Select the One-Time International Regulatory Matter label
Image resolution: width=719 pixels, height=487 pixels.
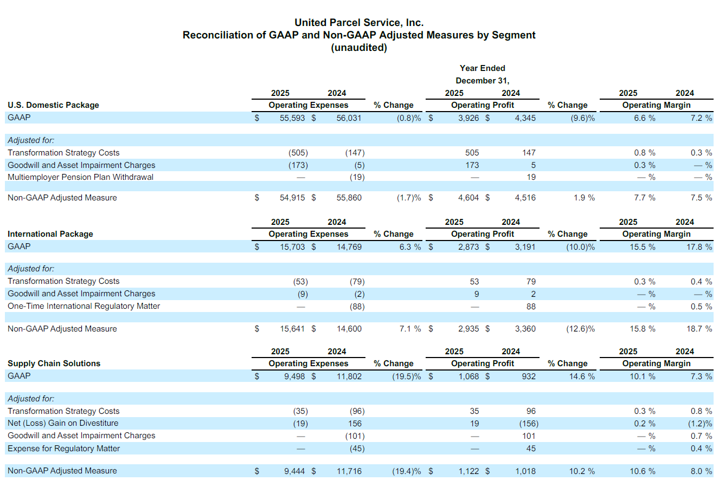(84, 306)
